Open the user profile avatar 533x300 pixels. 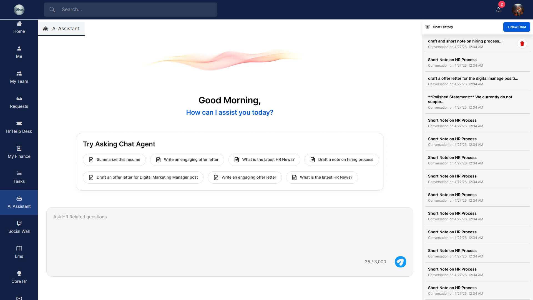coord(518,10)
